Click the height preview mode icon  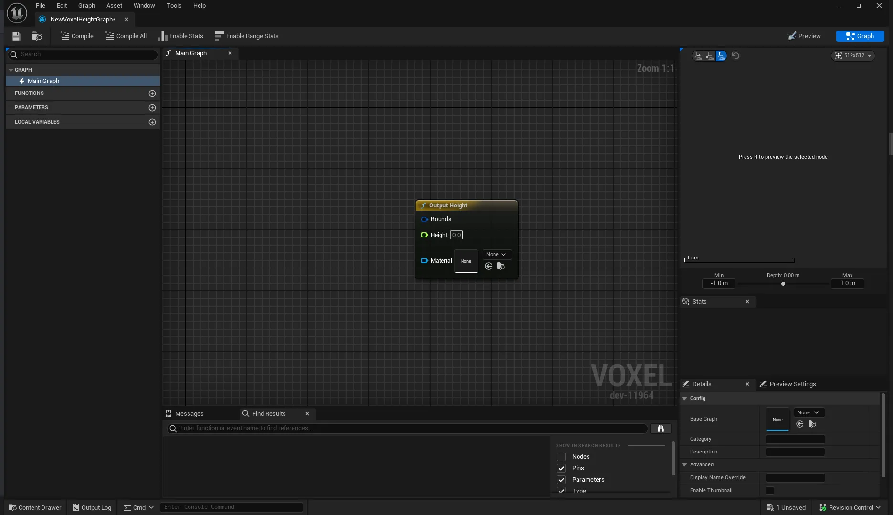(x=721, y=56)
